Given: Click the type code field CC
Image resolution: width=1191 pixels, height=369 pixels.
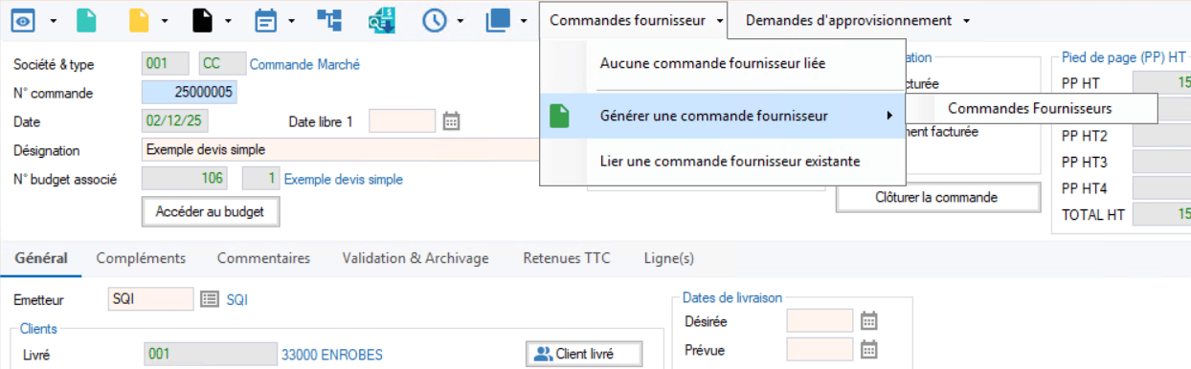Looking at the screenshot, I should (x=222, y=64).
